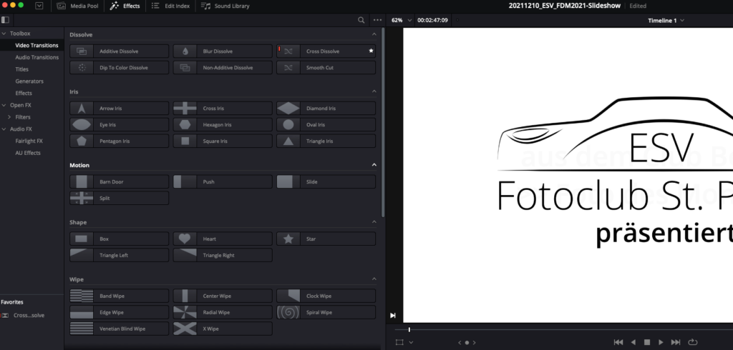Collapse the Open FX tree
733x350 pixels.
coord(4,105)
